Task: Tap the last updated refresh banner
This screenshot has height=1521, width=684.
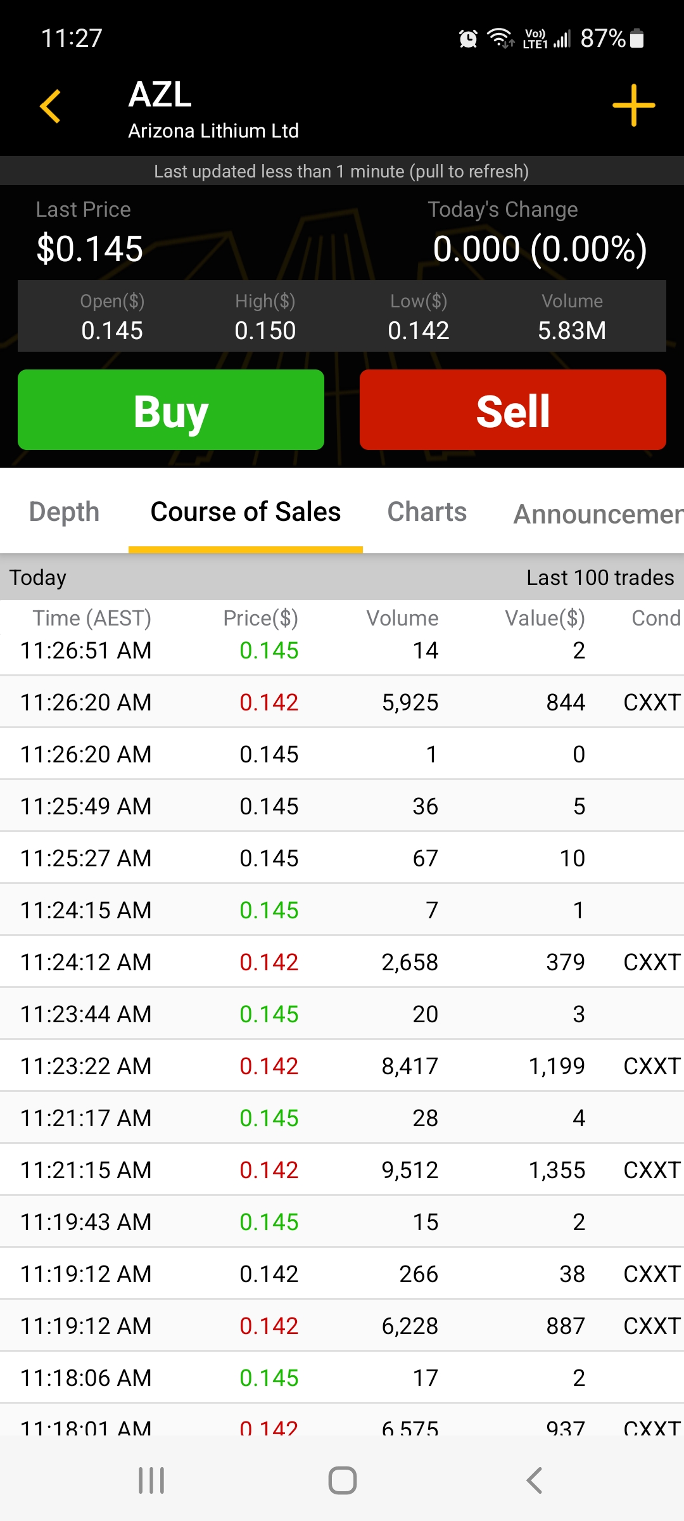Action: [x=342, y=171]
